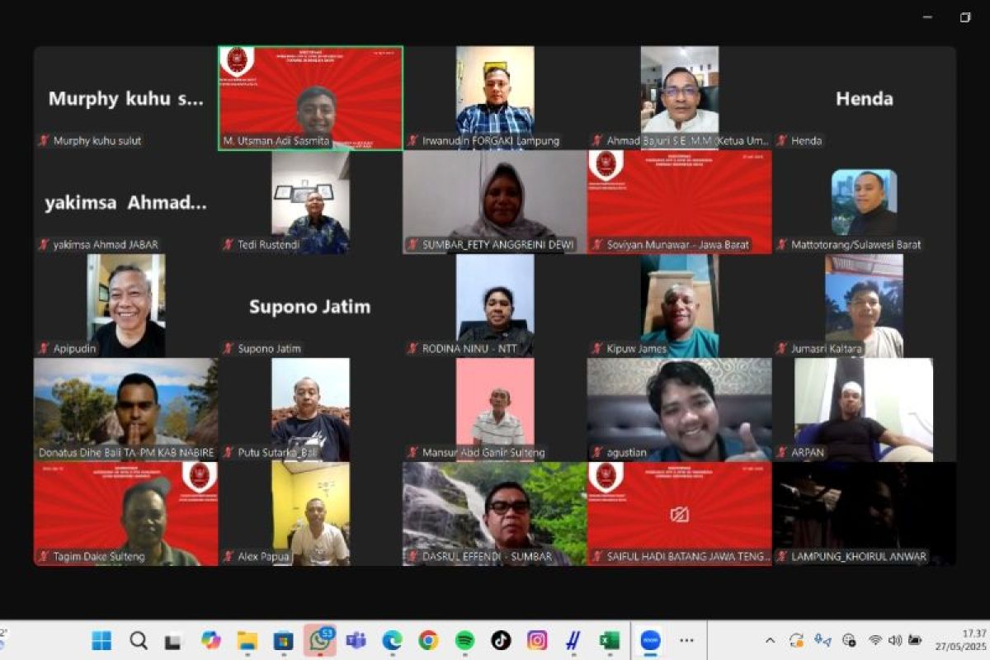990x660 pixels.
Task: Open taskbar Search magnifier
Action: [139, 640]
